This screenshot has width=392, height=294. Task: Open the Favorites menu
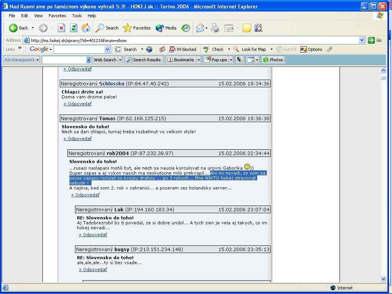(x=57, y=16)
